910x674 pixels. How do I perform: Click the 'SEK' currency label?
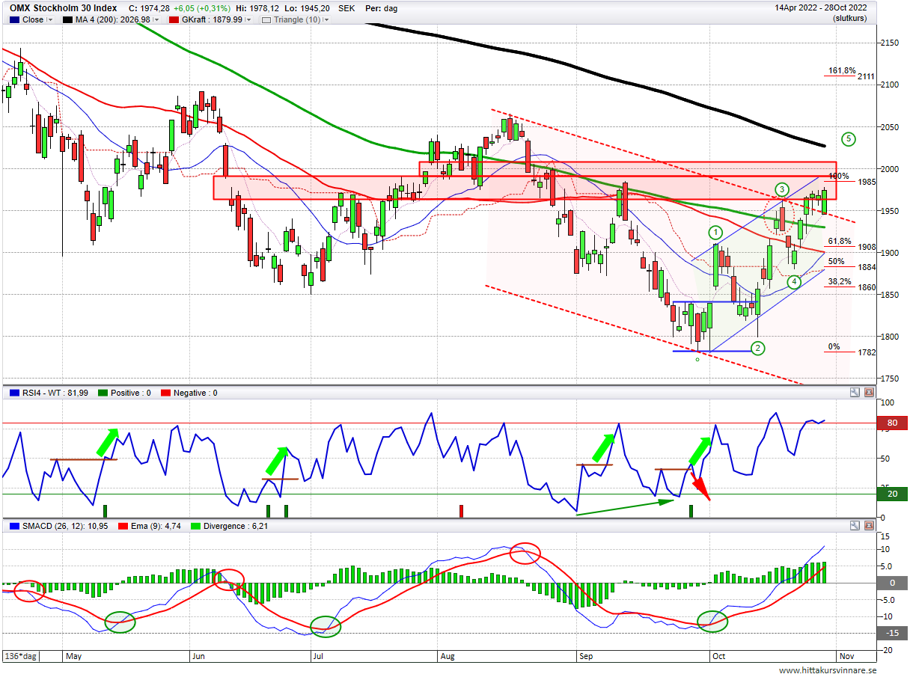point(346,8)
